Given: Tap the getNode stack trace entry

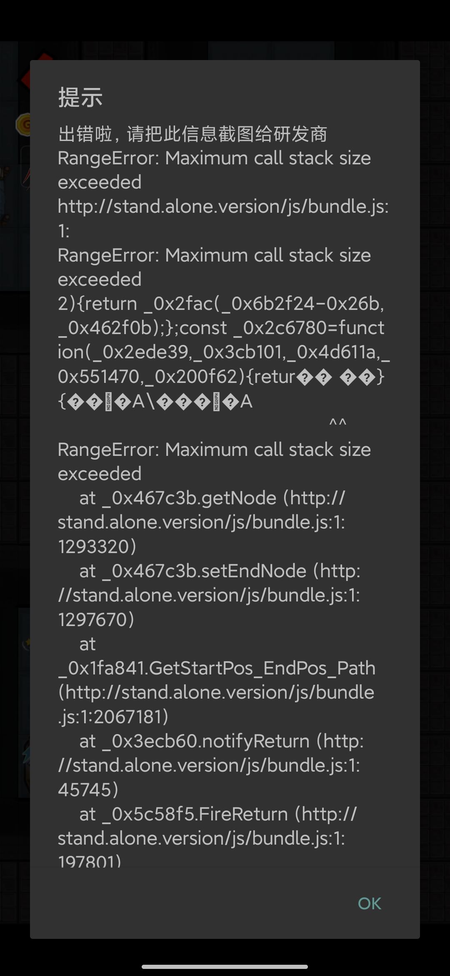Looking at the screenshot, I should point(202,522).
